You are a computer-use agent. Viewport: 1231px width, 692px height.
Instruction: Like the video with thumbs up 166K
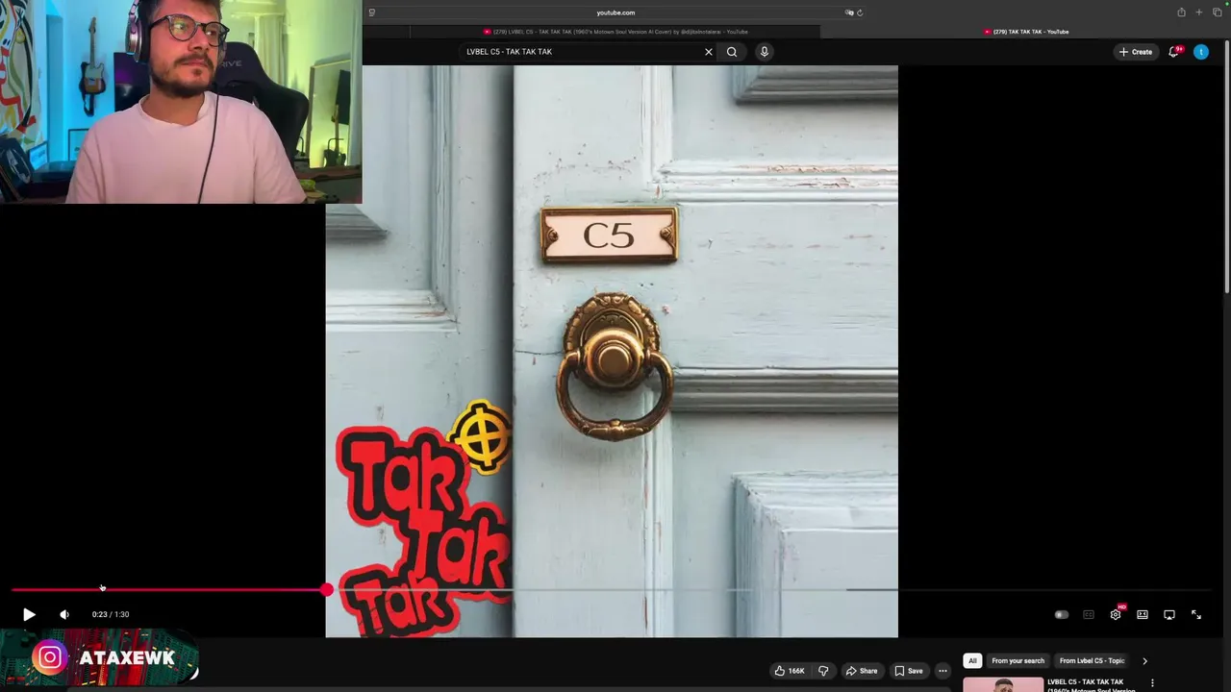coord(790,671)
